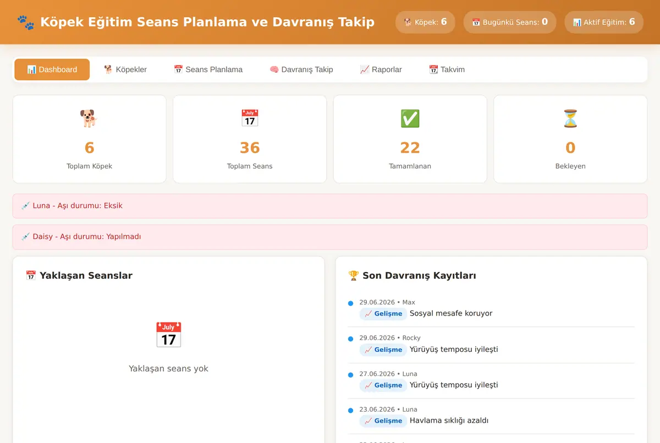Click 'Yürüyüş temposu iyileşti' on Luna's record
Viewport: 660px width, 443px height.
click(x=454, y=385)
